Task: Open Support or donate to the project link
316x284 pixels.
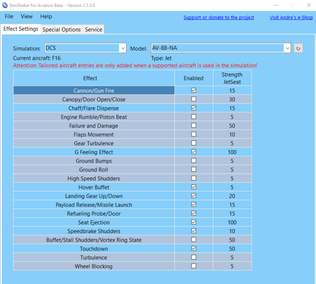Action: click(x=219, y=17)
